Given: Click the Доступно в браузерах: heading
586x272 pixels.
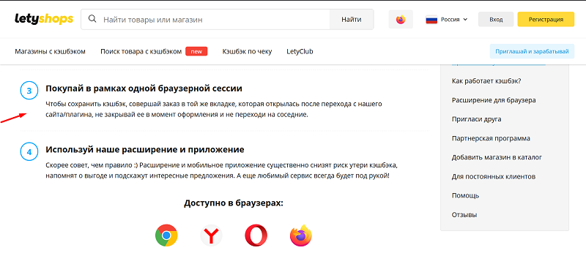Looking at the screenshot, I should coord(234,203).
